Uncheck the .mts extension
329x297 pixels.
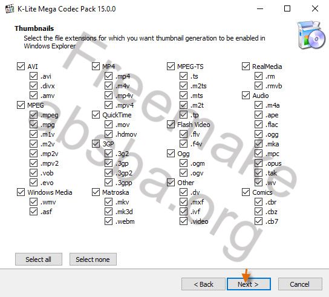tap(184, 96)
